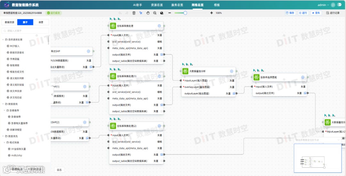Image resolution: width=346 pixels, height=176 pixels.
Task: Open the 资源总览 menu
Action: pyautogui.click(x=157, y=5)
